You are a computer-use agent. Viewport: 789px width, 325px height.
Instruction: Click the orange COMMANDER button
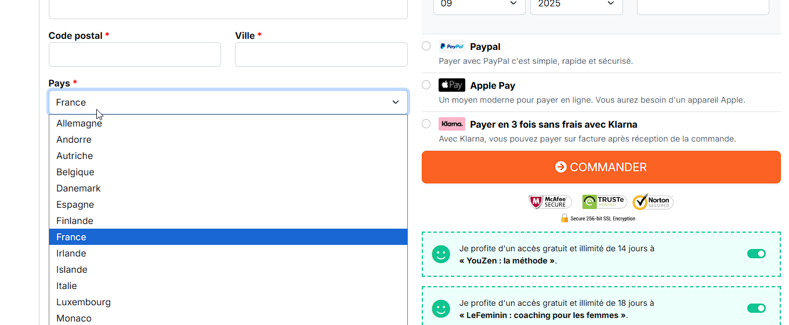click(601, 167)
